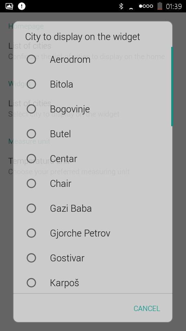Tap the battery indicator icon
This screenshot has width=186, height=331.
tap(160, 6)
